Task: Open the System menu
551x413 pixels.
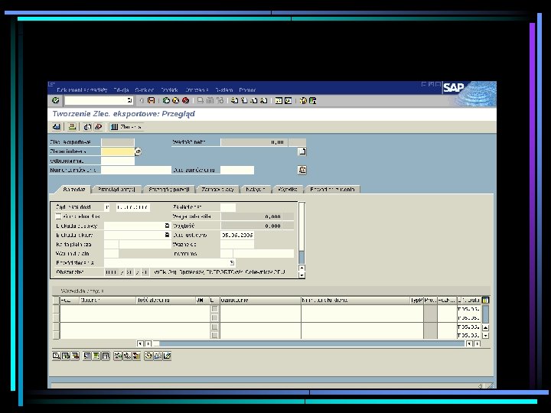Action: coord(223,90)
